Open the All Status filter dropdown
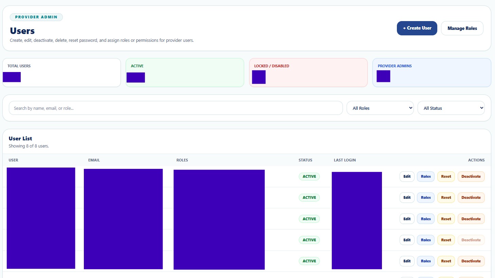The image size is (495, 278). pos(451,108)
